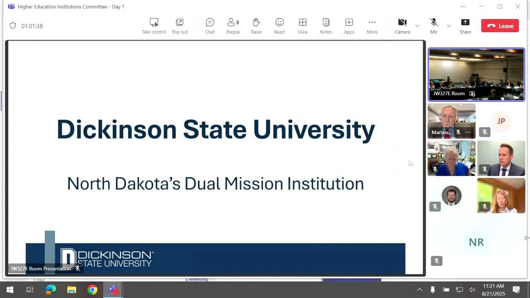The height and width of the screenshot is (298, 530).
Task: Click the icon beside JW327E Room name
Action: point(472,94)
